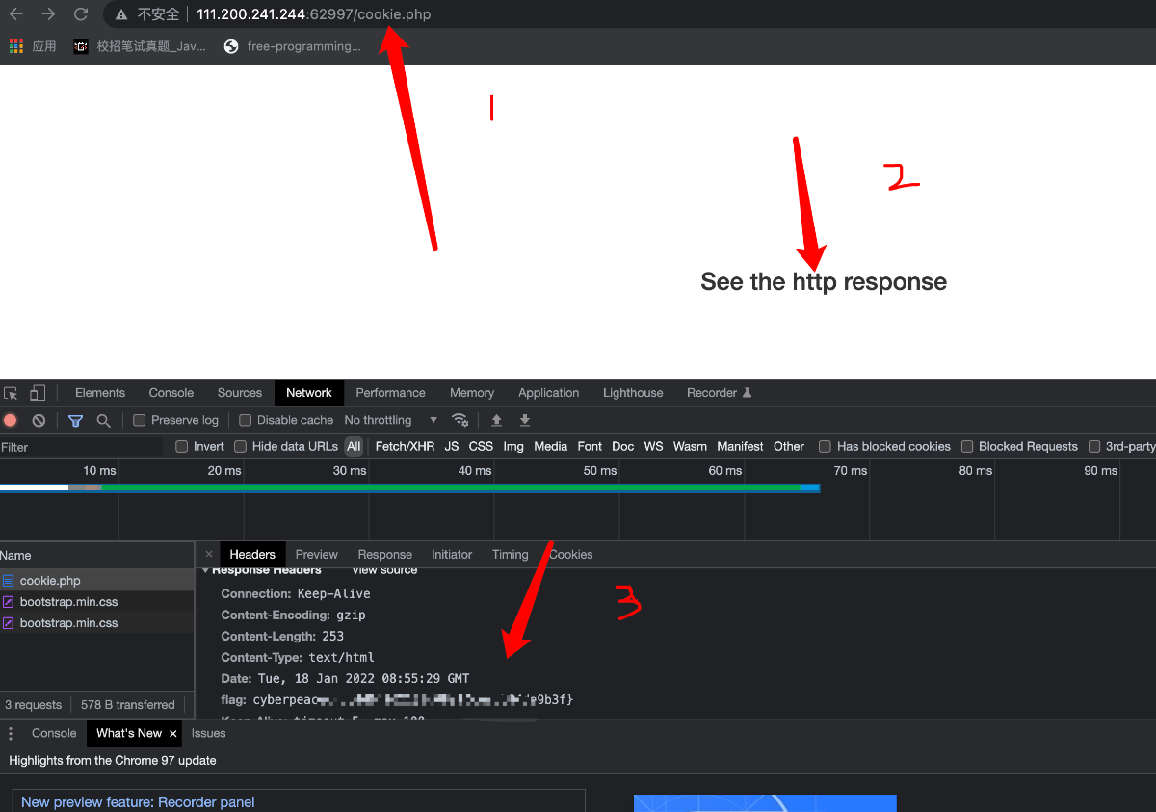Image resolution: width=1156 pixels, height=812 pixels.
Task: Sort requests by the Name column header
Action: (x=96, y=556)
